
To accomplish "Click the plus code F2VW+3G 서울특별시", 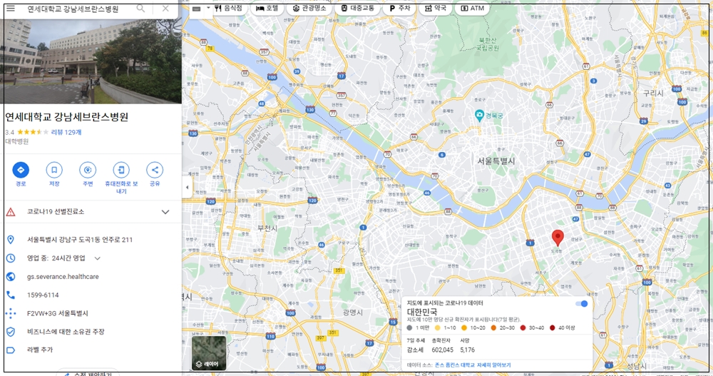I will pyautogui.click(x=57, y=313).
